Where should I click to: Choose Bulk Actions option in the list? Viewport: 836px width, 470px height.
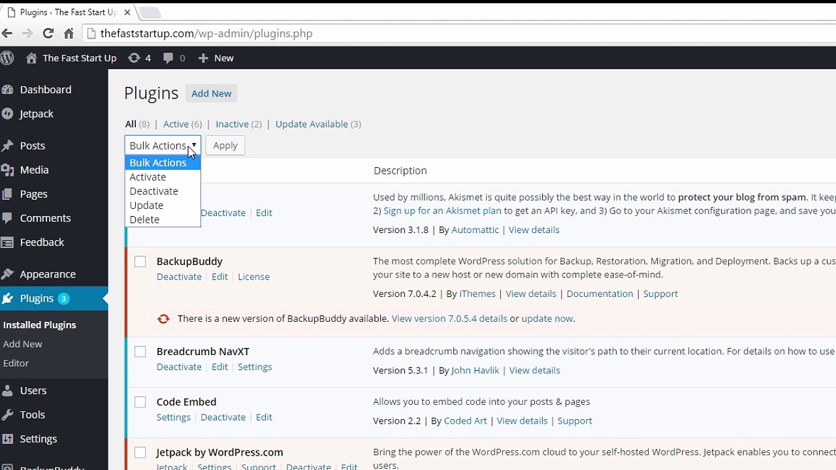point(163,163)
